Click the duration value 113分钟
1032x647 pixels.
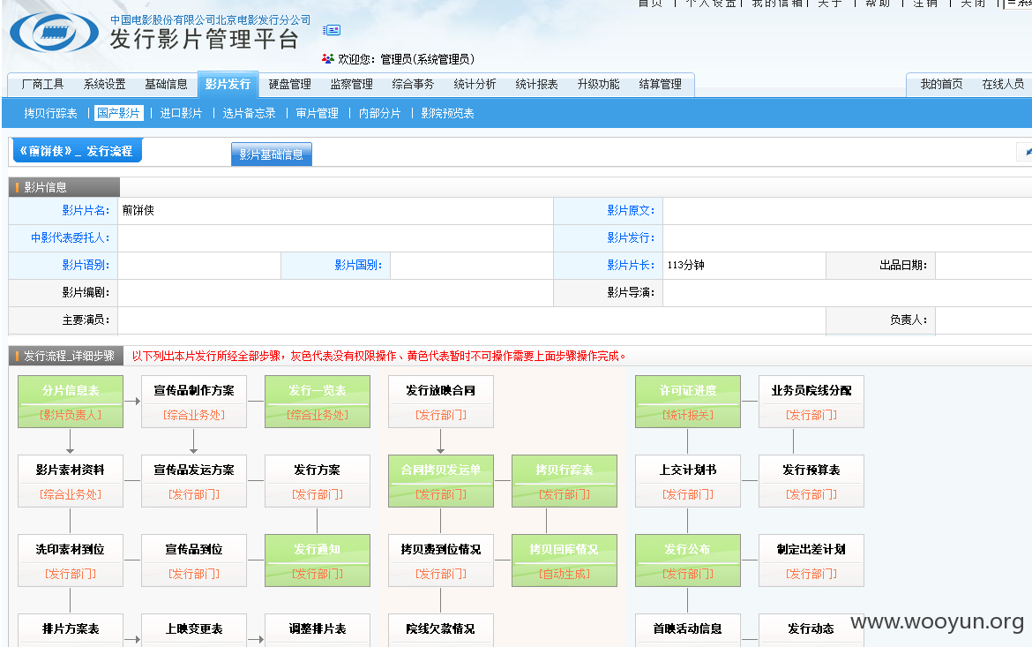point(686,265)
